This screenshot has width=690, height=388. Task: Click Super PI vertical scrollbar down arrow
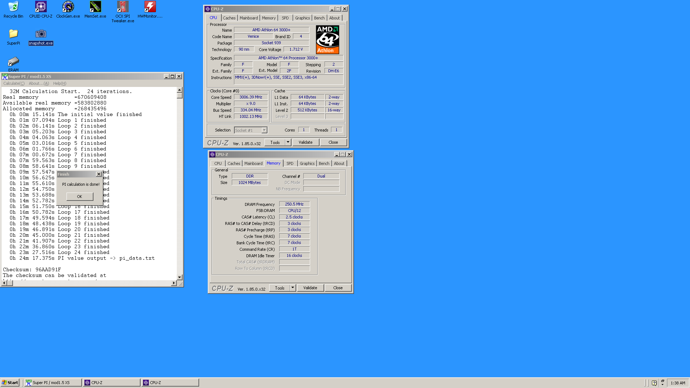coord(180,277)
